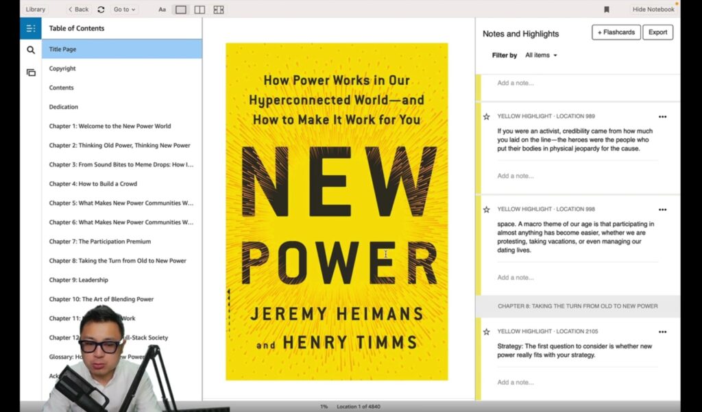Image resolution: width=702 pixels, height=412 pixels.
Task: Star the Location 998 highlight
Action: tap(487, 209)
